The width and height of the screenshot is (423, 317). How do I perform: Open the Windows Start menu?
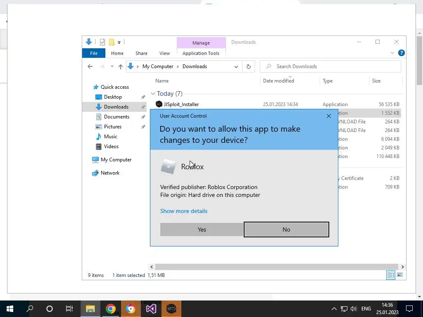tap(10, 309)
